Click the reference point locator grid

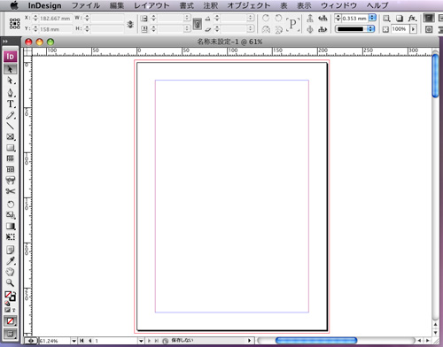pyautogui.click(x=14, y=24)
